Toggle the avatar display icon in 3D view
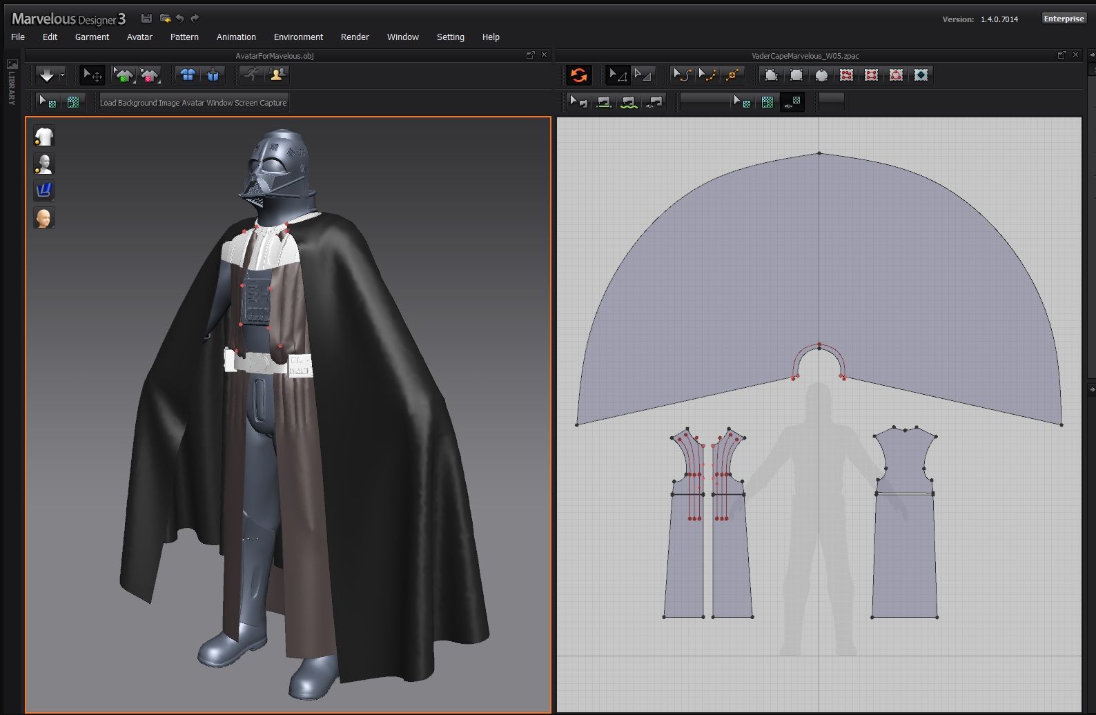Screen dimensions: 1096x715 (x=44, y=164)
